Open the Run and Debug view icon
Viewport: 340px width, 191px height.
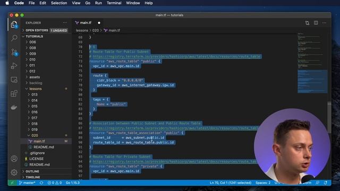pyautogui.click(x=14, y=66)
